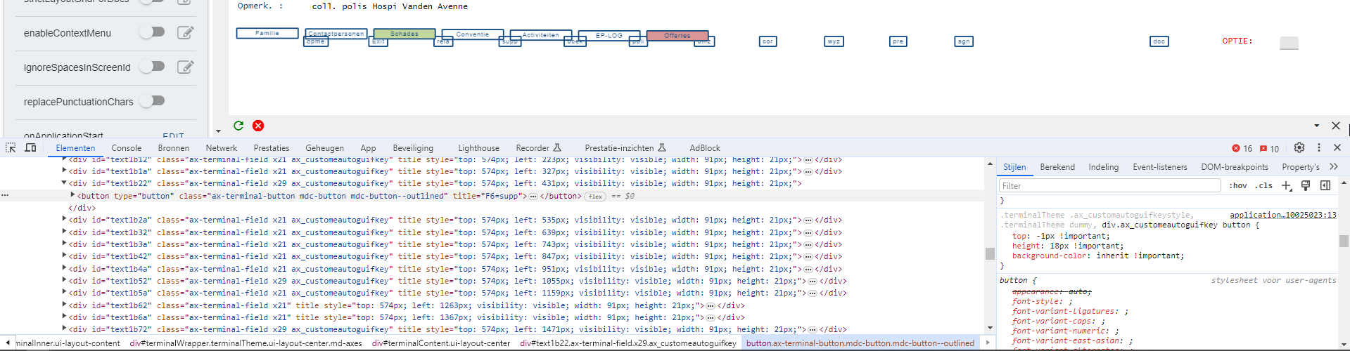Image resolution: width=1350 pixels, height=351 pixels.
Task: Toggle the ignoreSpacesInScreenId switch
Action: tap(152, 67)
